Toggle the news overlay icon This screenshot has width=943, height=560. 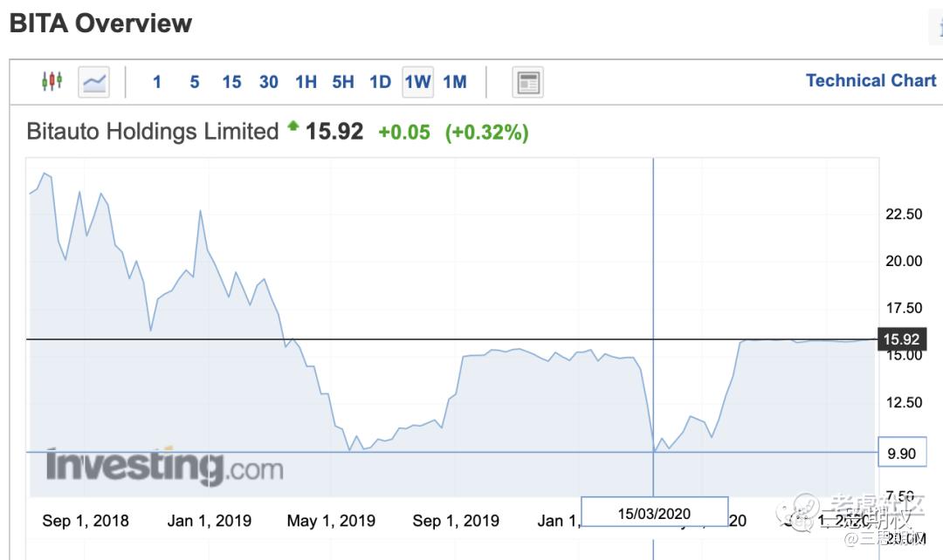527,82
